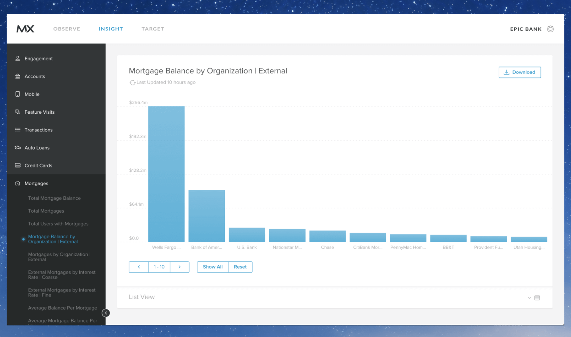Click the MX logo
This screenshot has width=571, height=337.
click(26, 29)
